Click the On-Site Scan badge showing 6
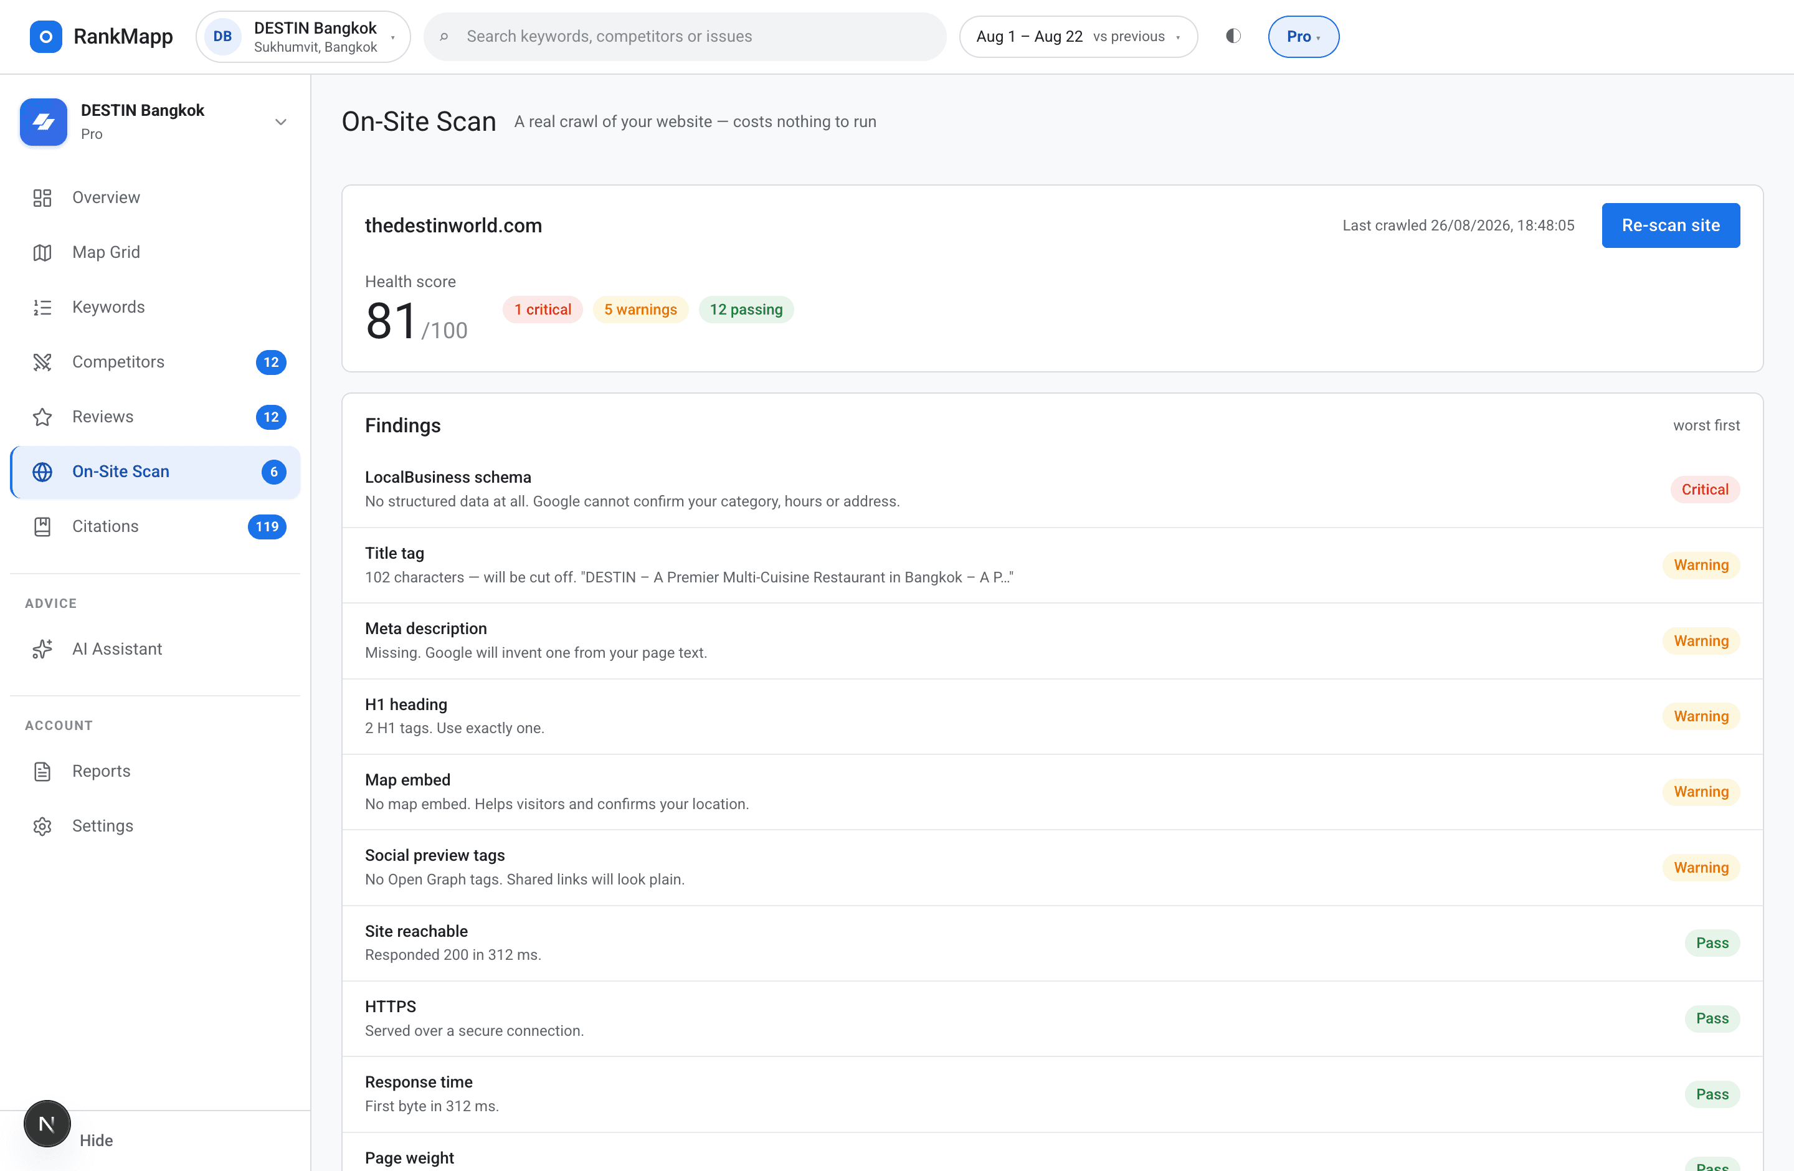The height and width of the screenshot is (1171, 1794). tap(273, 472)
